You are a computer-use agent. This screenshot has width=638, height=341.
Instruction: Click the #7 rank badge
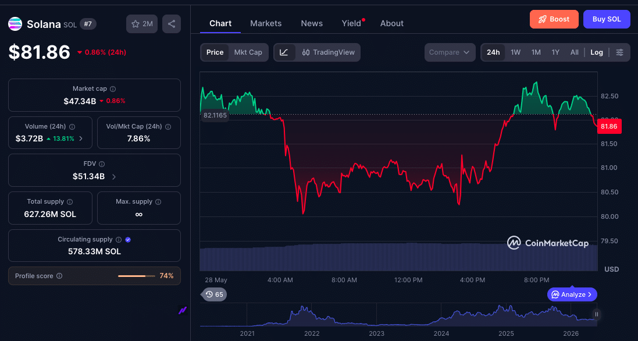click(88, 24)
